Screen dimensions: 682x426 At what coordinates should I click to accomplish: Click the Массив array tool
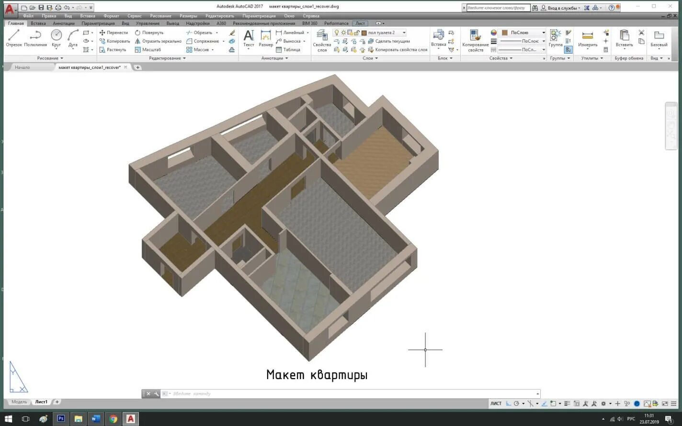[198, 50]
